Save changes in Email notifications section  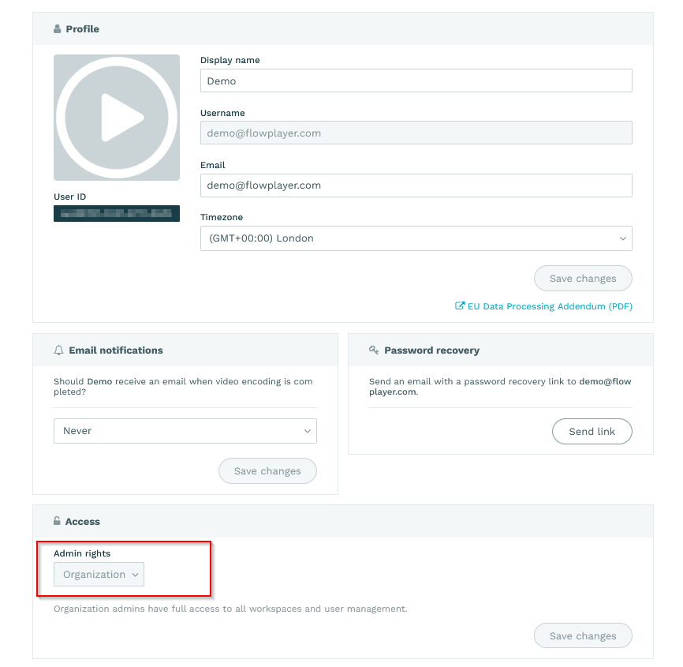coord(267,470)
